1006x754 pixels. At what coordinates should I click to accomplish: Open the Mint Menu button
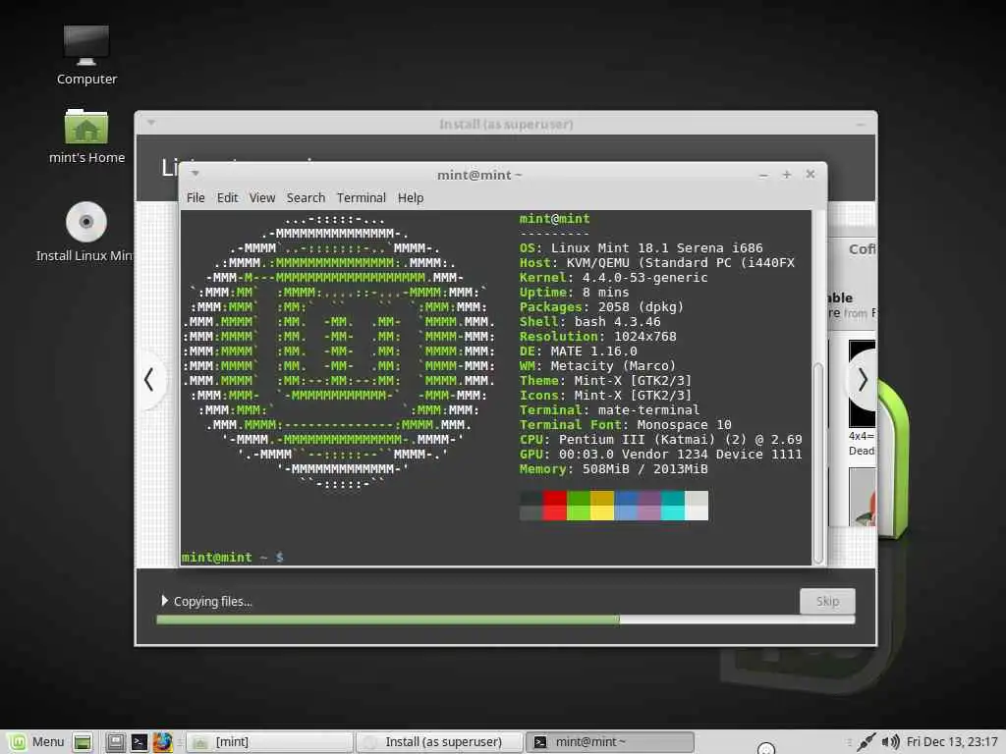36,742
